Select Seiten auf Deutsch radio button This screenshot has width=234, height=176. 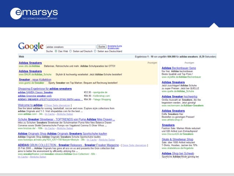pos(70,51)
